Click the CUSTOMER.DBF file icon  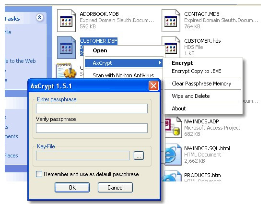(x=66, y=48)
